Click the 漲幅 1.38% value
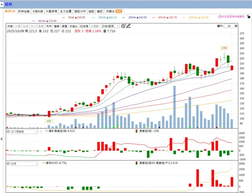Screen dimensions: 252x193 pyautogui.click(x=93, y=31)
